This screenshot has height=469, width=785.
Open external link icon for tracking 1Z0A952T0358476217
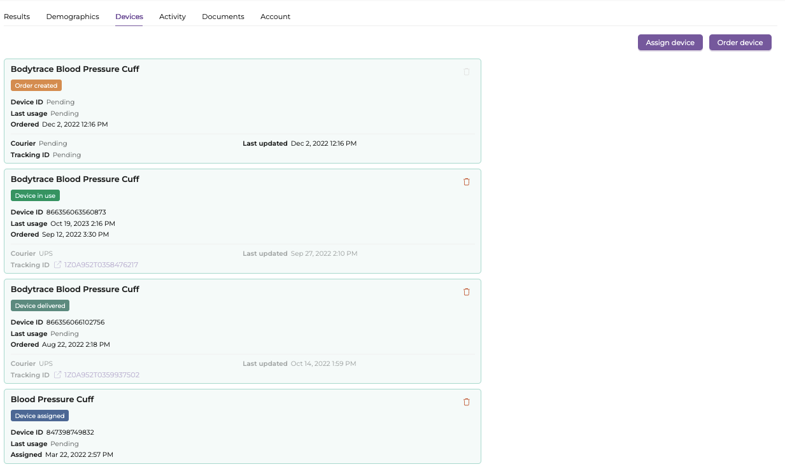[x=57, y=265]
